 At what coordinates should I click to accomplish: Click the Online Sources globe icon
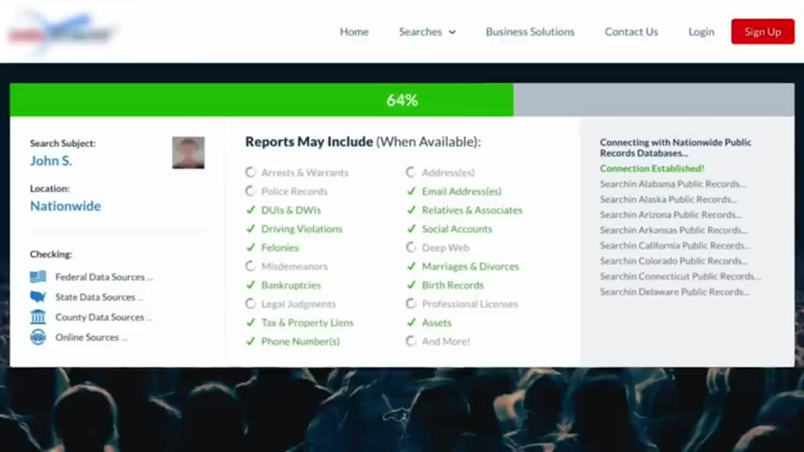point(38,337)
